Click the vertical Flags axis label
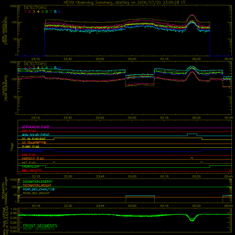This screenshot has width=235, height=235. click(12, 147)
